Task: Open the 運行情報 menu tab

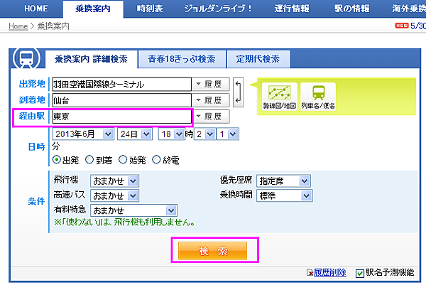Action: coord(292,9)
